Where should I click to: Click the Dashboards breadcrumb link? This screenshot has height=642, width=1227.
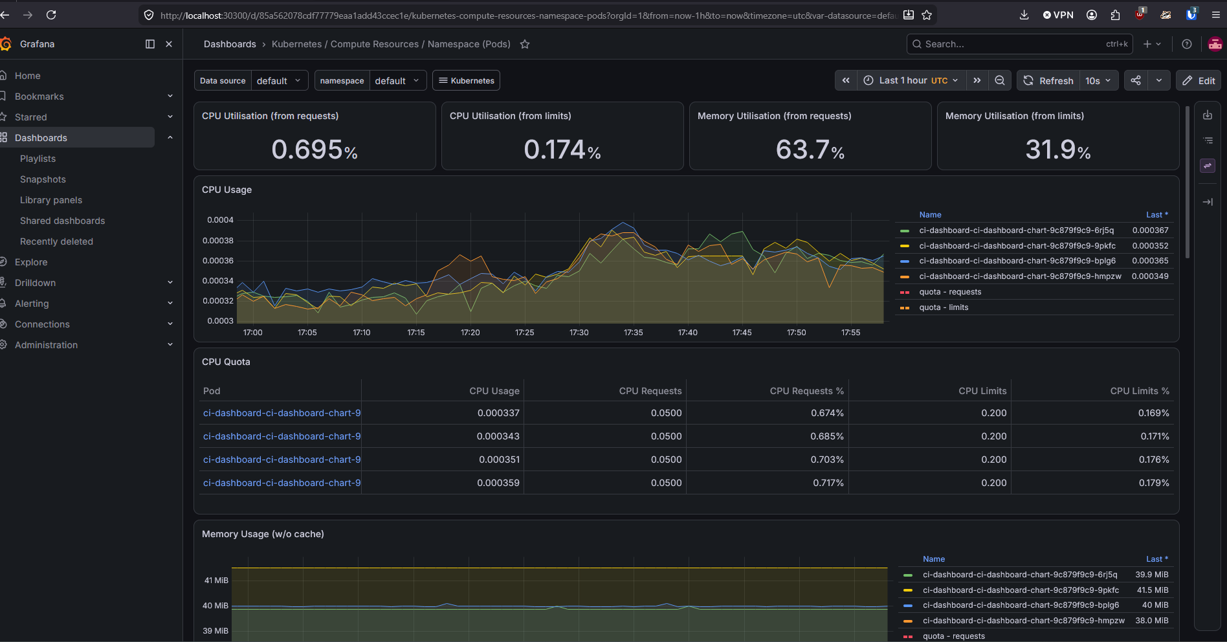[x=230, y=44]
